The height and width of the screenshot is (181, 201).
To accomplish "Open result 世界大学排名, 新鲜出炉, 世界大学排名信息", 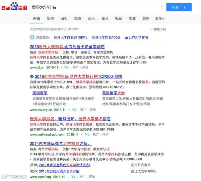I will [x=70, y=119].
